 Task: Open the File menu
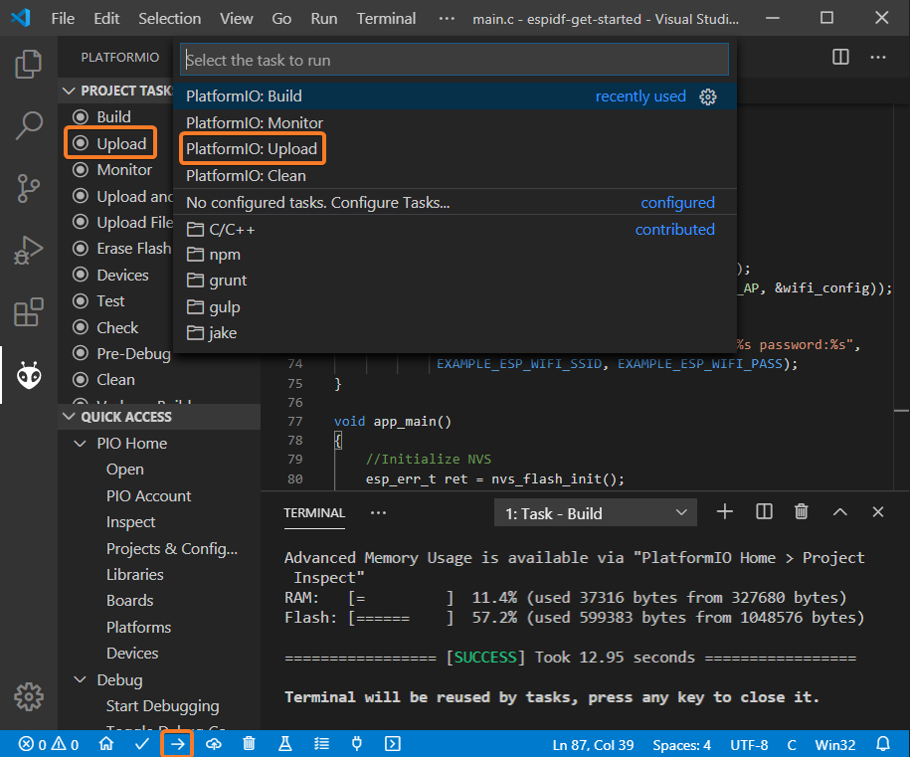(x=63, y=19)
